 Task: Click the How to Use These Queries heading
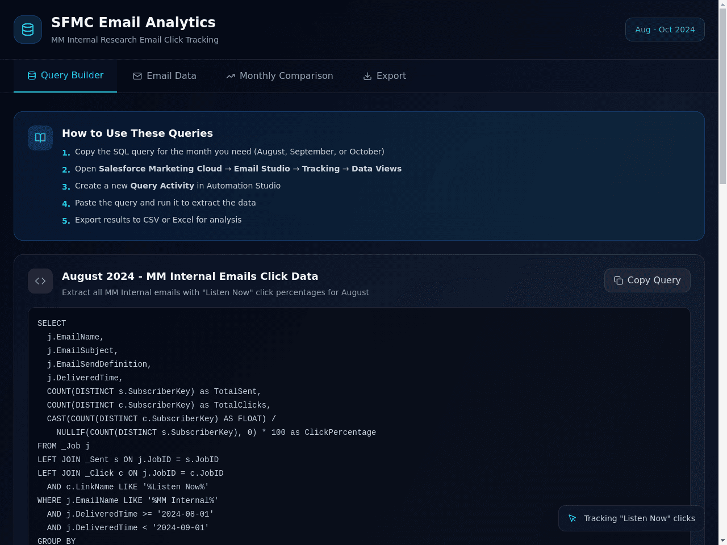(137, 133)
